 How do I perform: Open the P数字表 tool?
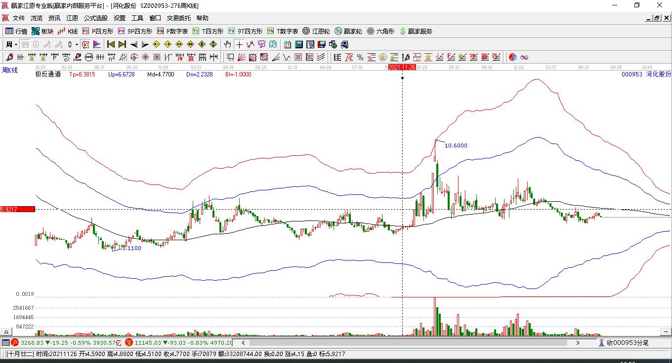point(172,31)
